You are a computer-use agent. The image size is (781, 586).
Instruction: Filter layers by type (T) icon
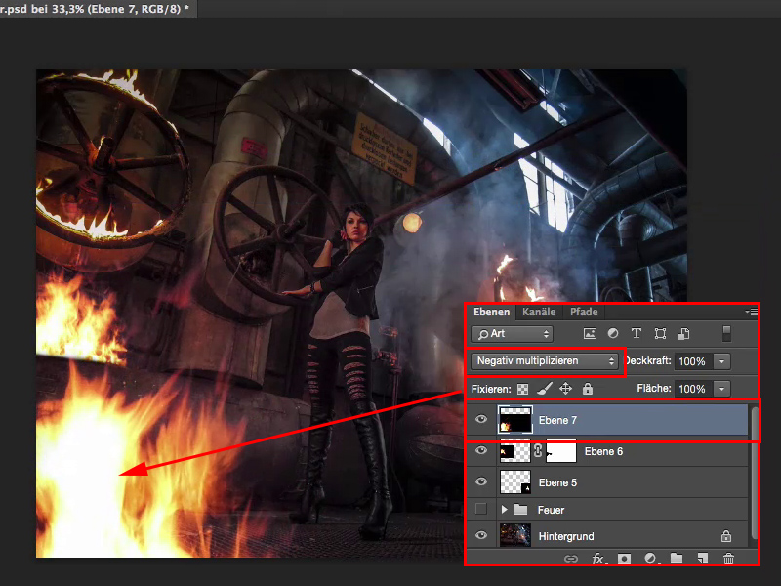click(637, 333)
